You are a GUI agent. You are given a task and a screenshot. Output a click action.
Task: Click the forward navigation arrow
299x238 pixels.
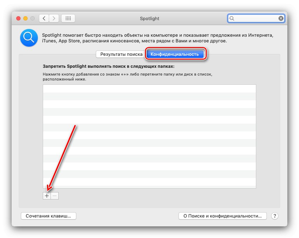click(54, 18)
